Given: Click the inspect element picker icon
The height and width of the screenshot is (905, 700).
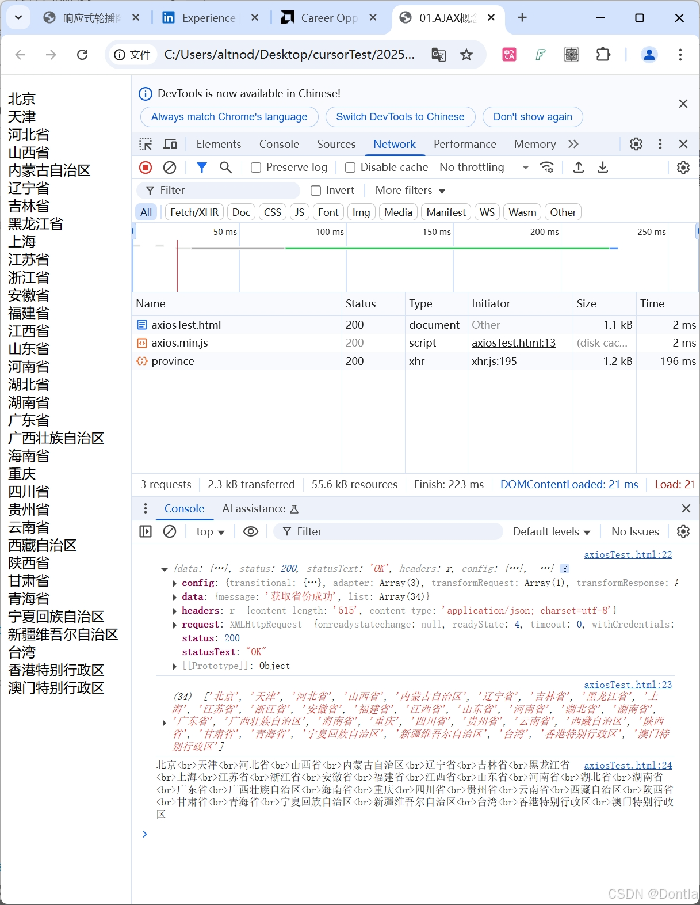Looking at the screenshot, I should click(146, 144).
